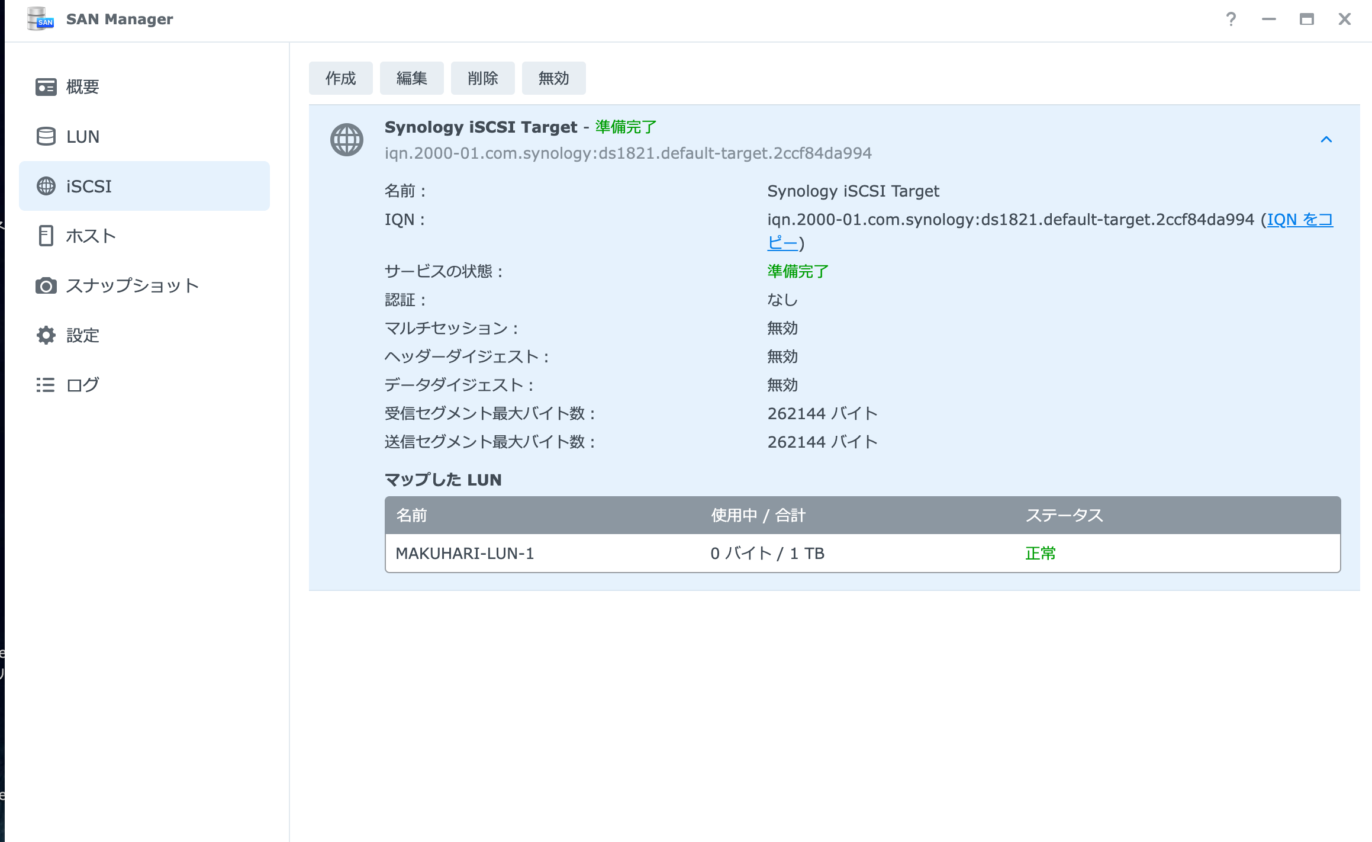Maximize the SAN Manager window
The height and width of the screenshot is (842, 1372).
pyautogui.click(x=1306, y=20)
